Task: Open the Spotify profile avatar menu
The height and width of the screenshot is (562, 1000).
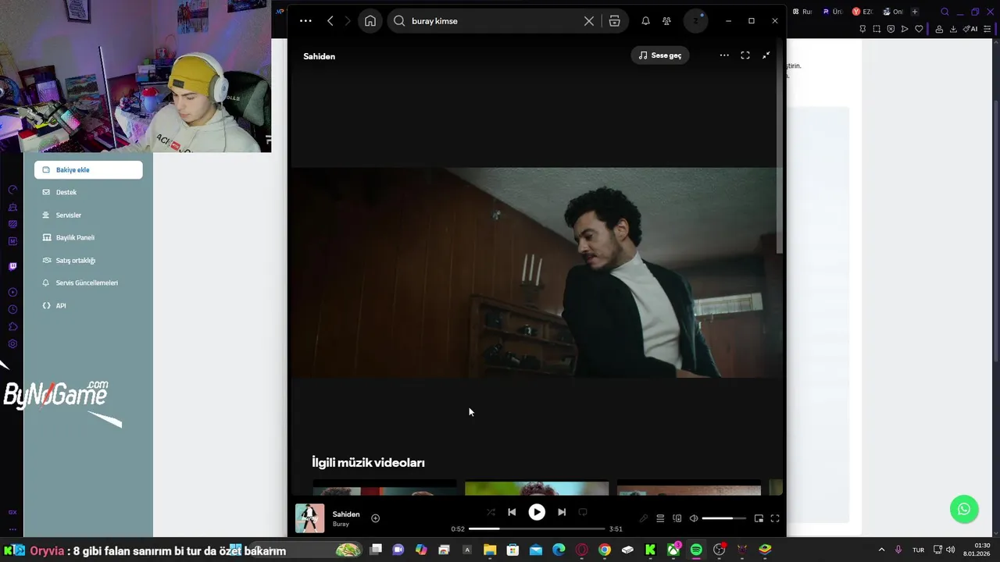Action: click(695, 21)
